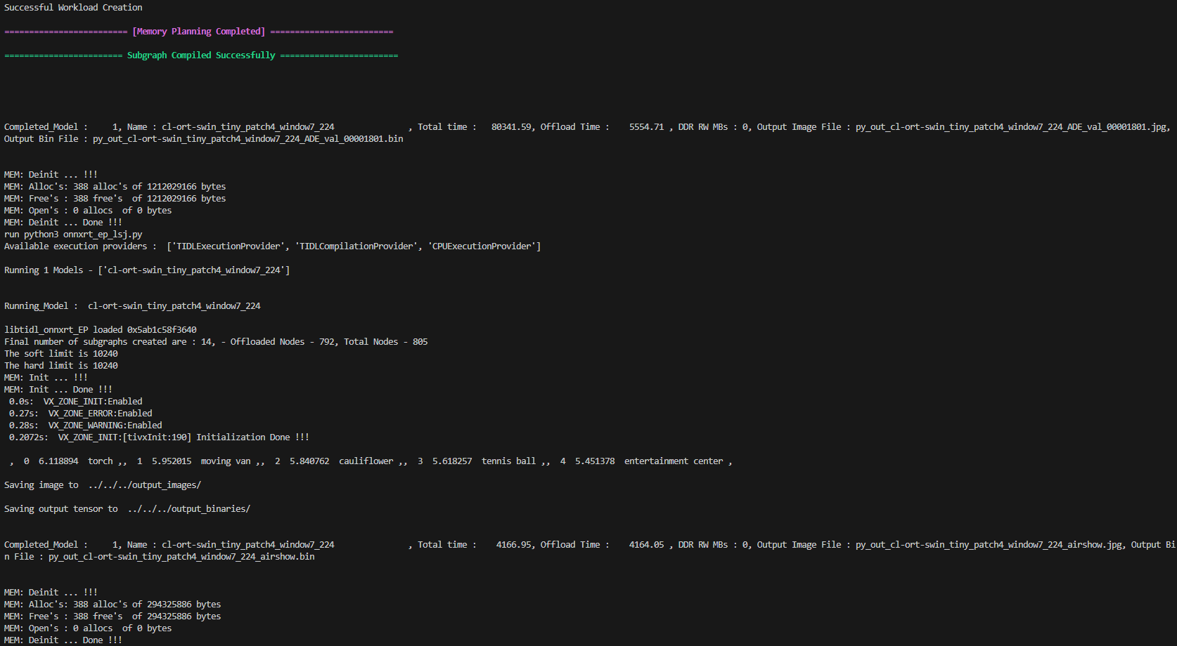Click the magenta 'Memory Planning Completed' banner
The width and height of the screenshot is (1177, 646).
click(x=199, y=32)
